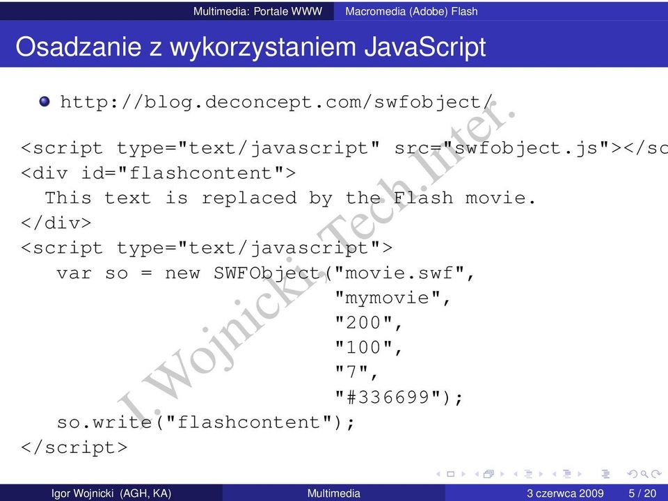Viewport: 668px width, 501px height.
Task: Click the <script type="text/javascript"> line above var so
Action: [207, 248]
